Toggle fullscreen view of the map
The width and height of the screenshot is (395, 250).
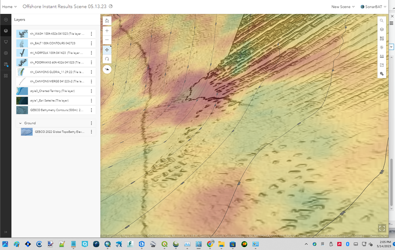(x=382, y=228)
